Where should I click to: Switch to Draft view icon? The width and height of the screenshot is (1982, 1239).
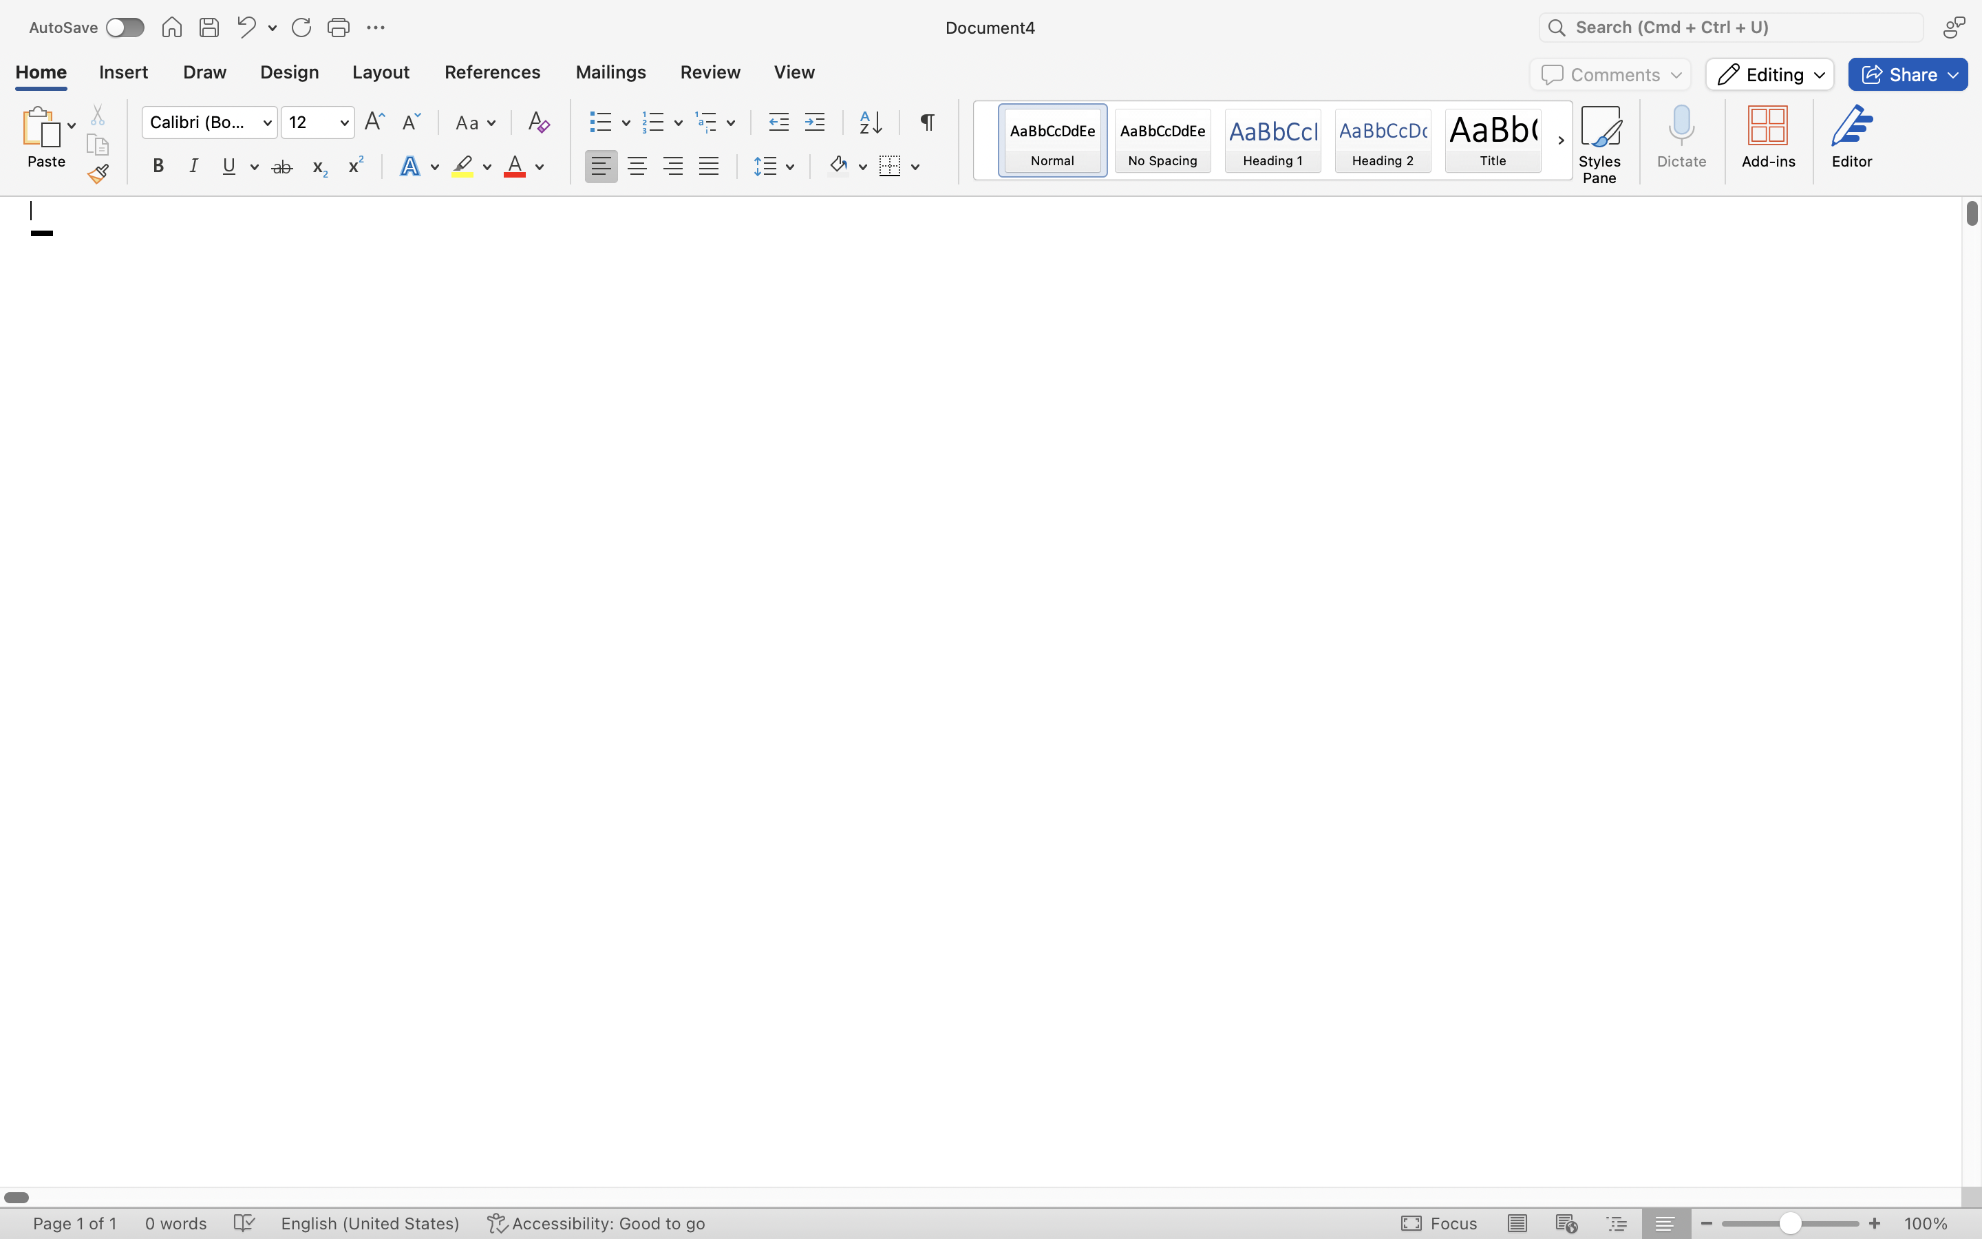tap(1665, 1222)
